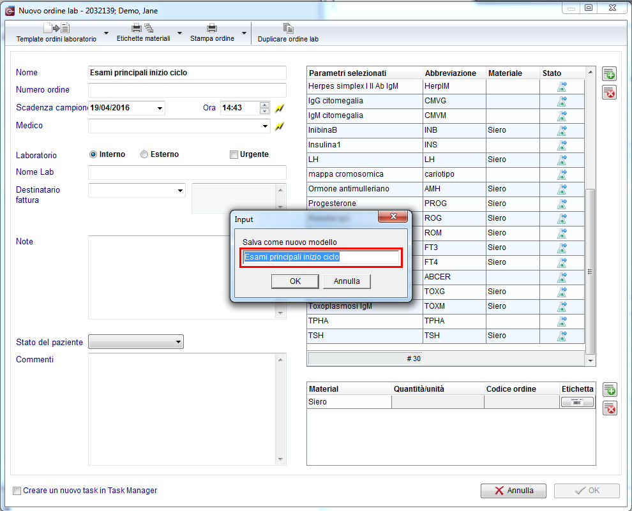Click status flask icon for FT3 row
The height and width of the screenshot is (511, 632).
click(562, 248)
